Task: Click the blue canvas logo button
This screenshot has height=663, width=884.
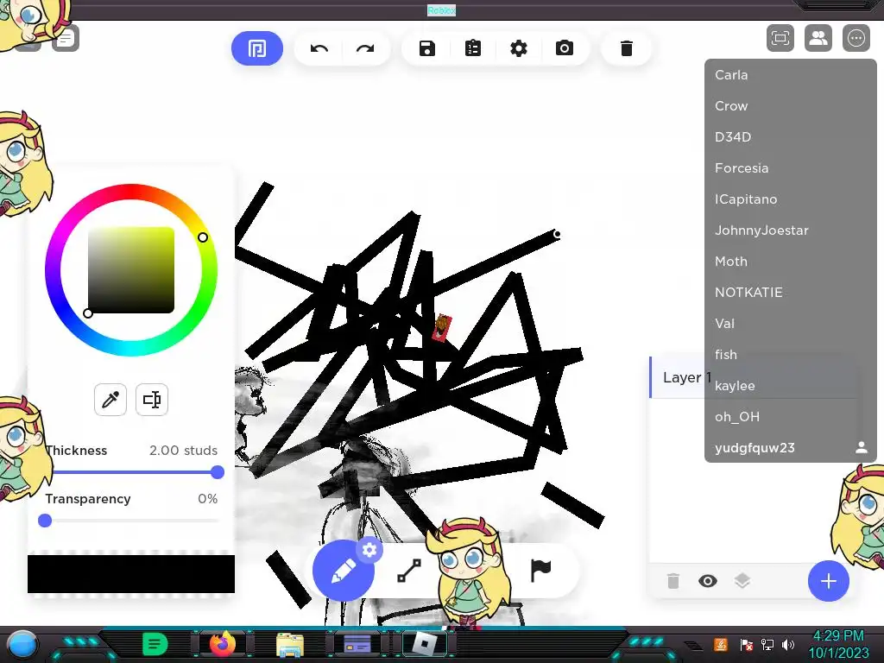Action: pos(257,48)
